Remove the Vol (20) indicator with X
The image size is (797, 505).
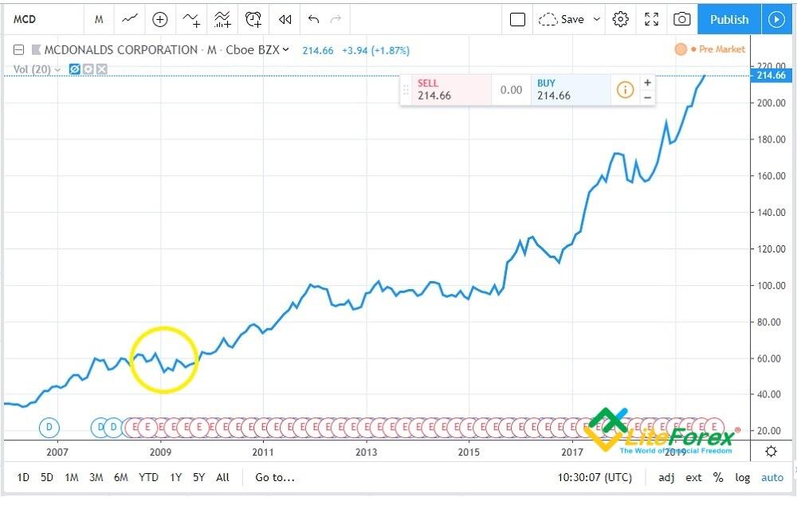[100, 69]
